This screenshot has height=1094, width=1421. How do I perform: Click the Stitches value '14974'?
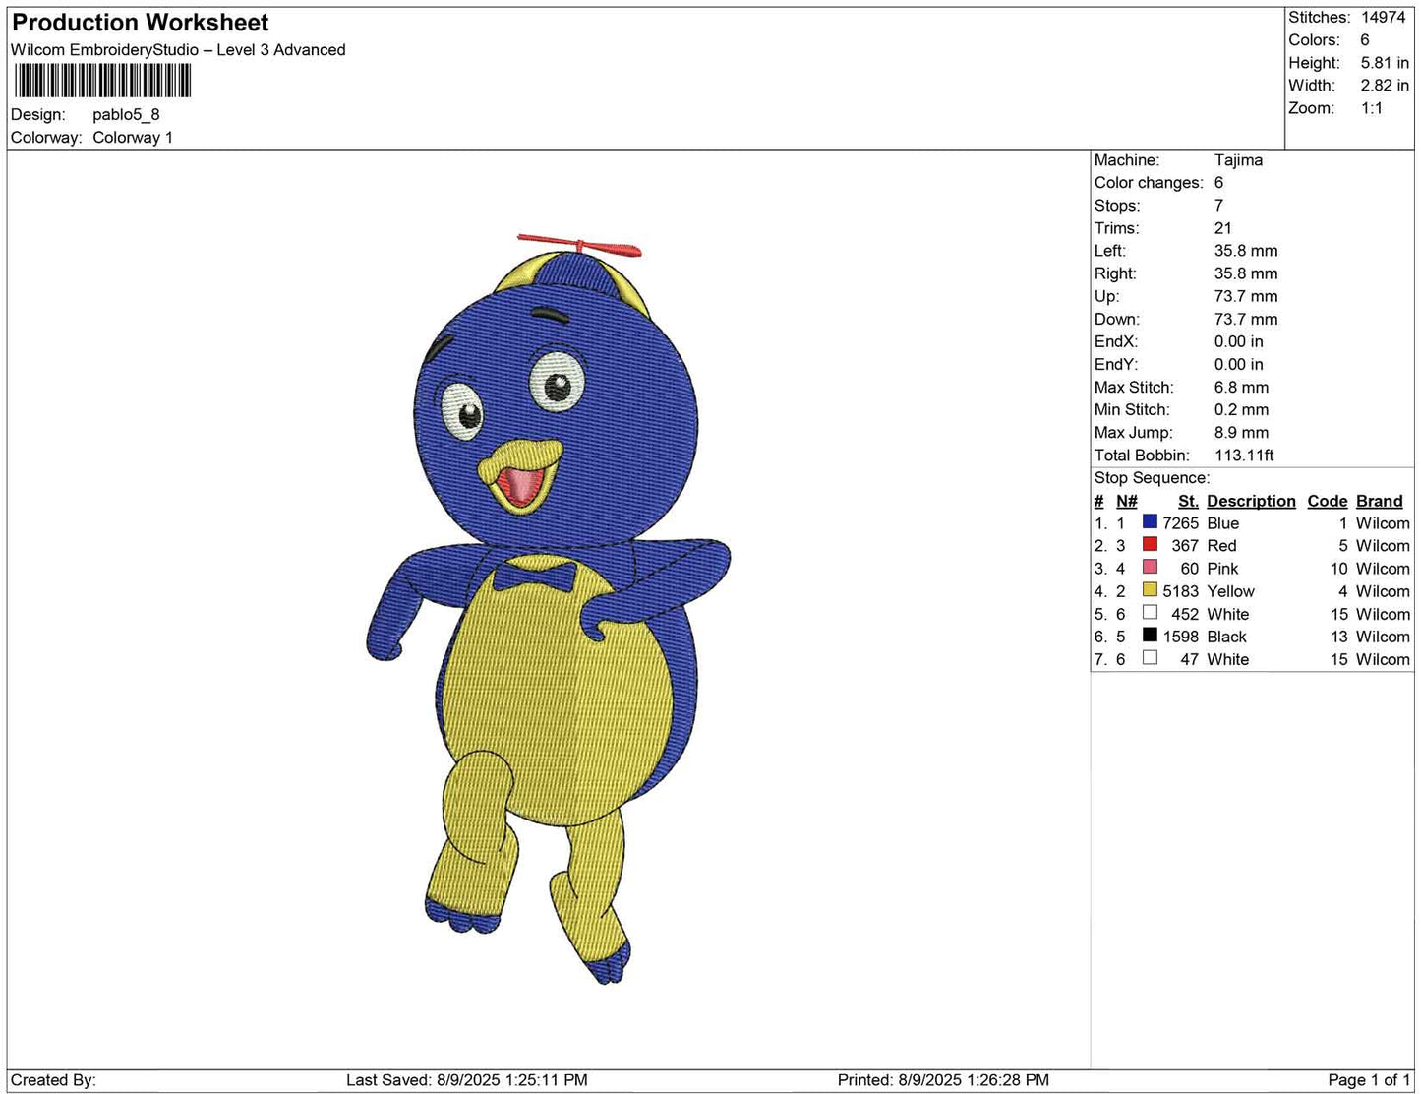tap(1383, 18)
